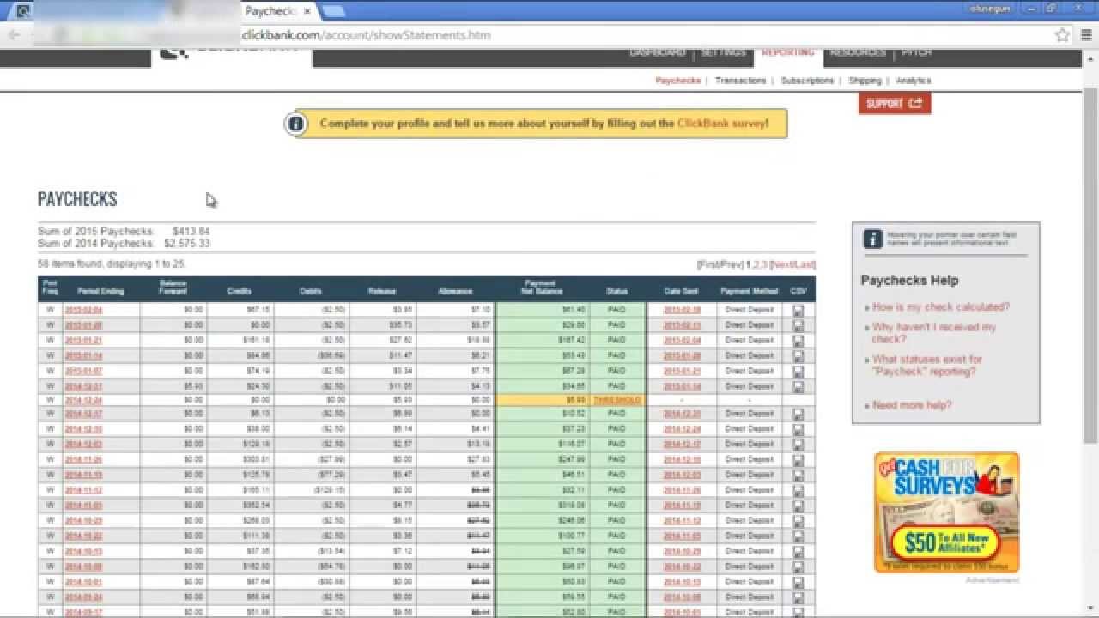Click the Date Sent column header
Image resolution: width=1099 pixels, height=618 pixels.
click(681, 291)
